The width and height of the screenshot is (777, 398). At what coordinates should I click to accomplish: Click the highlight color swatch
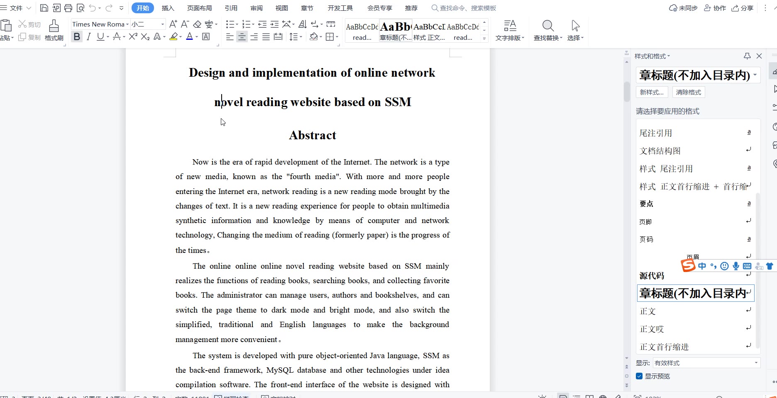point(173,37)
